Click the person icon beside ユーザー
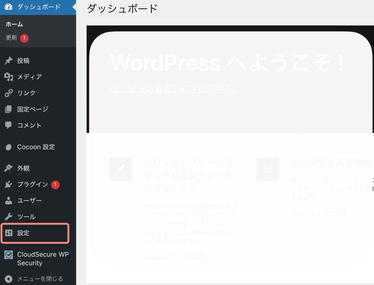This screenshot has height=285, width=374. (x=9, y=201)
